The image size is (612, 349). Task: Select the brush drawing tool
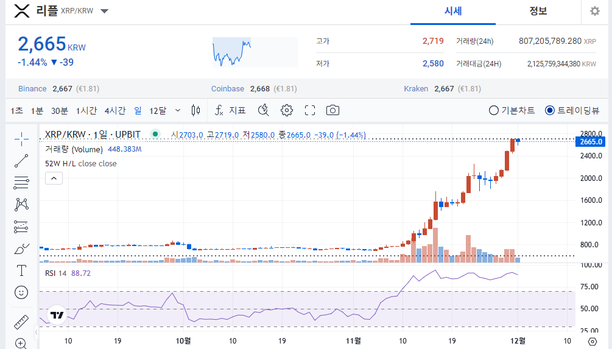[x=21, y=249]
